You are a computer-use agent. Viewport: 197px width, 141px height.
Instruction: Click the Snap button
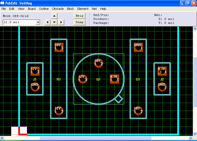pos(79,22)
